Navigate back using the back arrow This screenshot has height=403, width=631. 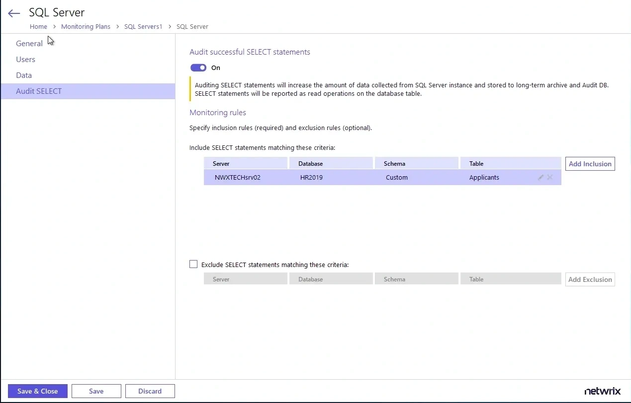click(x=13, y=13)
